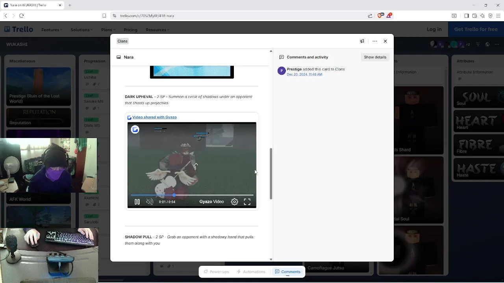
Task: Expand the Features dropdown in Trello nav
Action: point(52,29)
